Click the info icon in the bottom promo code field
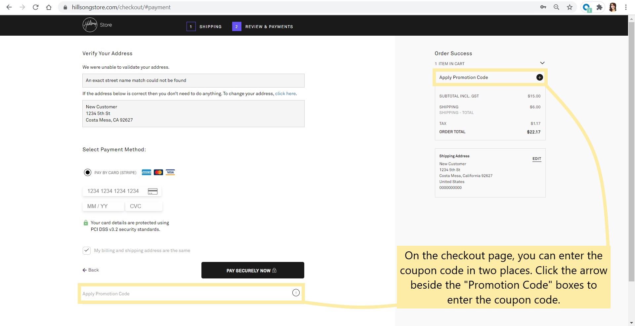The width and height of the screenshot is (635, 326). 295,293
